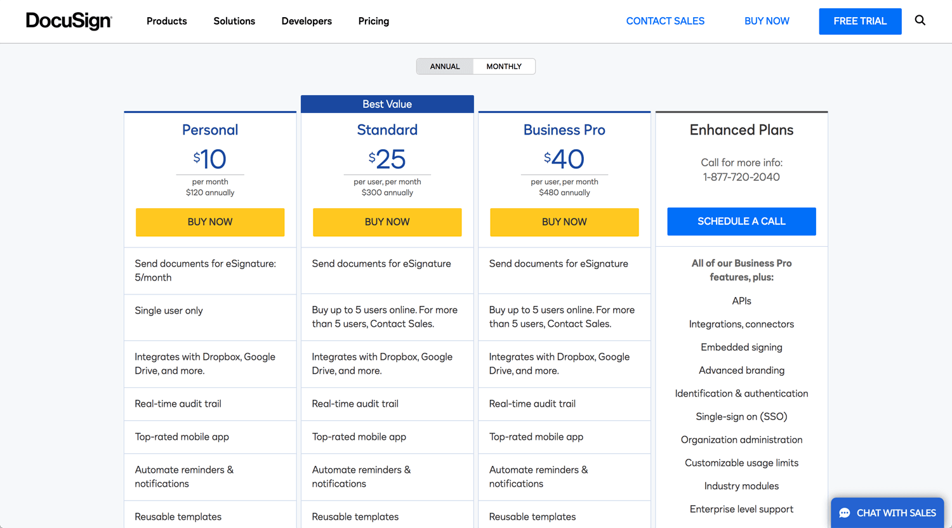Click 'Single user only' feature row
The image size is (952, 528).
210,317
